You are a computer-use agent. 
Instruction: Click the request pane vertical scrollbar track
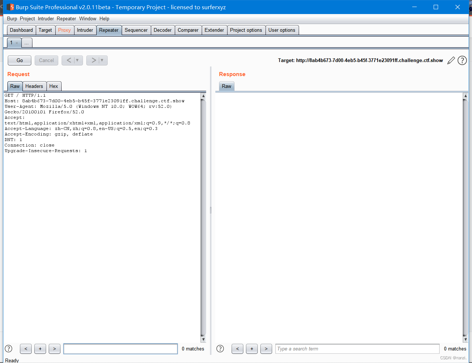click(203, 218)
